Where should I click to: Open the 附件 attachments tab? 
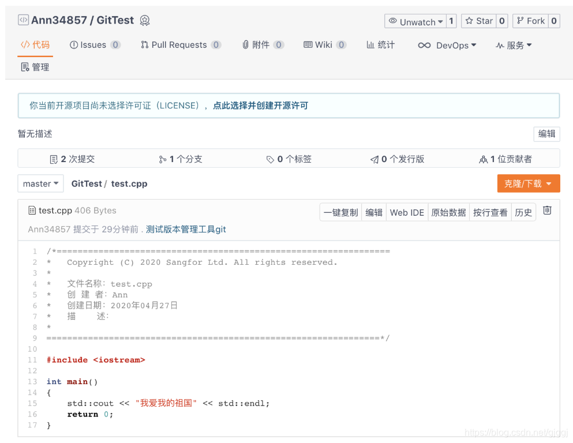point(263,45)
